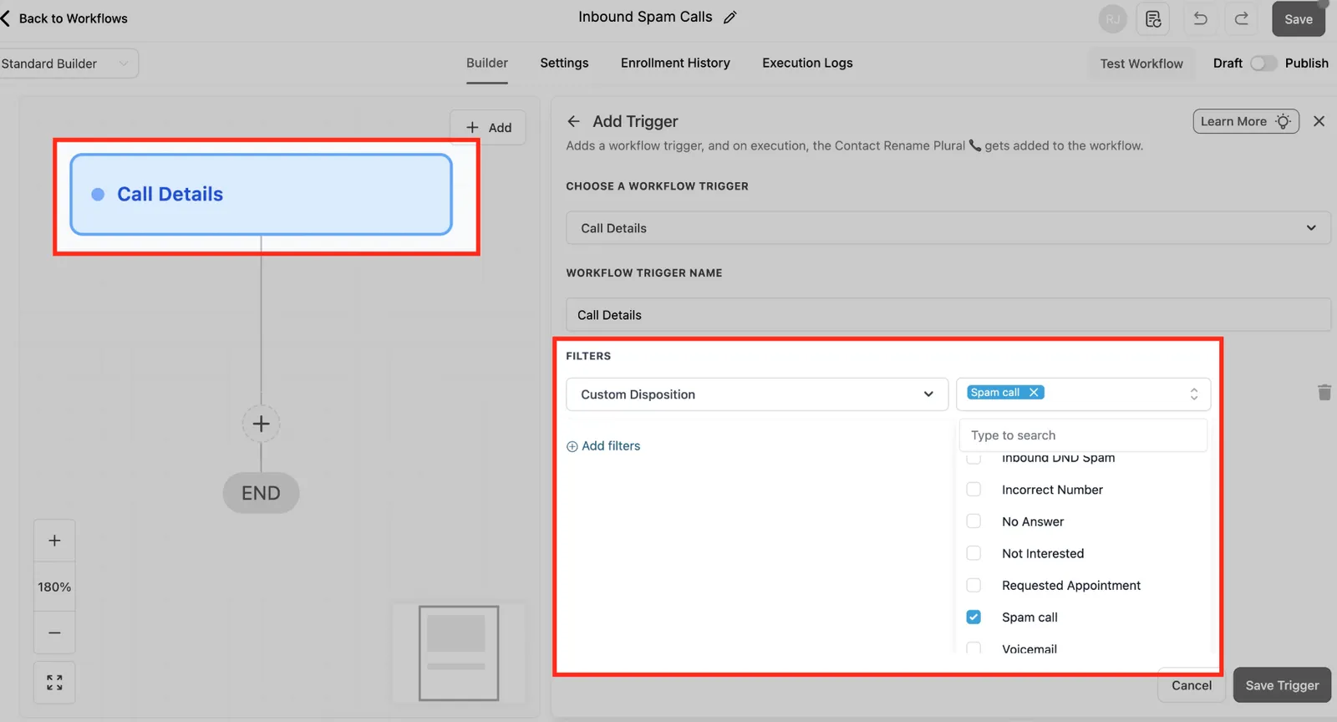Click the Save Trigger button
Image resolution: width=1337 pixels, height=722 pixels.
tap(1282, 685)
